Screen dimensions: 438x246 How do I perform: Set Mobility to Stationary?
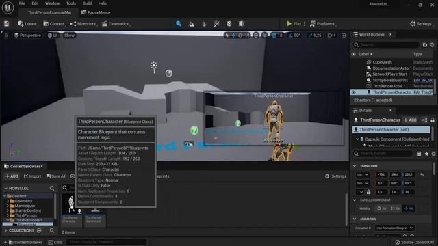(395, 208)
